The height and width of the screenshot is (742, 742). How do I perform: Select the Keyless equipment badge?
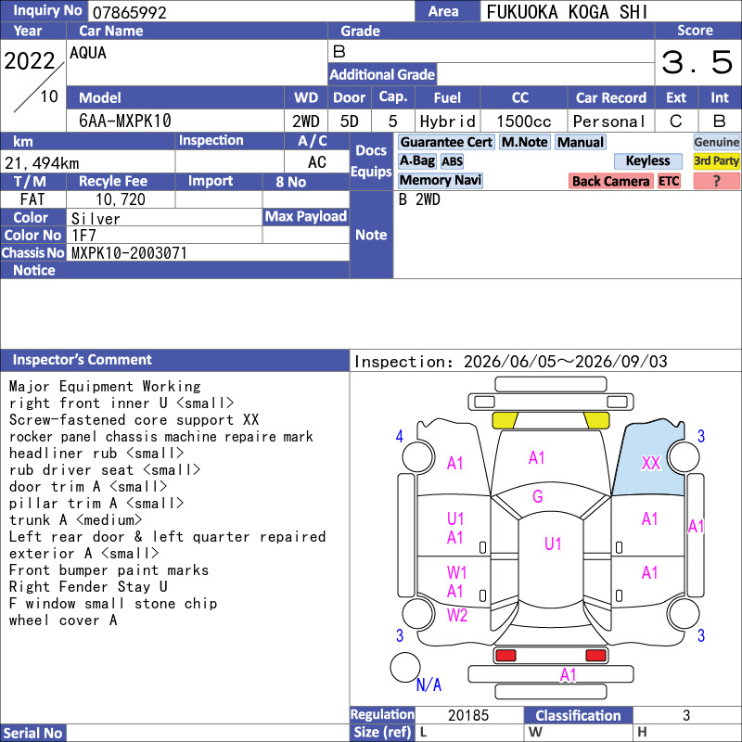(647, 160)
